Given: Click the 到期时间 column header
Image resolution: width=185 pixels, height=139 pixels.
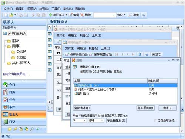Looking at the screenshot, I should pos(162,81).
